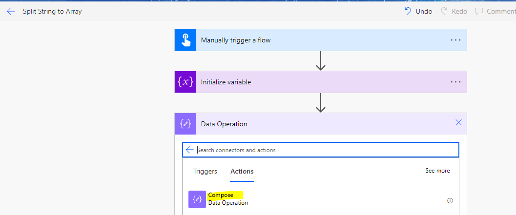Click the Compose action's purple icon
This screenshot has height=215, width=516.
point(197,199)
